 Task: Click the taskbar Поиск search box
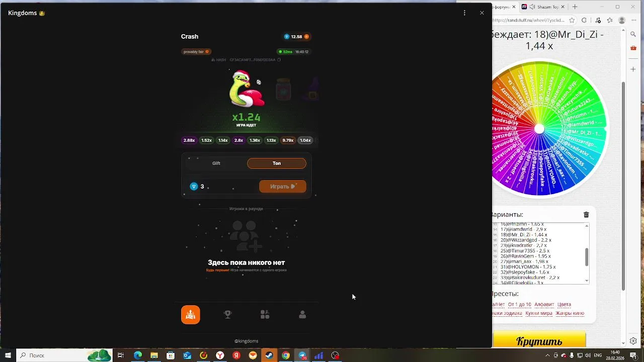pyautogui.click(x=64, y=355)
